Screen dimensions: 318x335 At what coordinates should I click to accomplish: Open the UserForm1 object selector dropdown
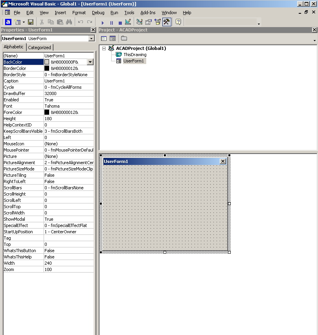(x=92, y=38)
